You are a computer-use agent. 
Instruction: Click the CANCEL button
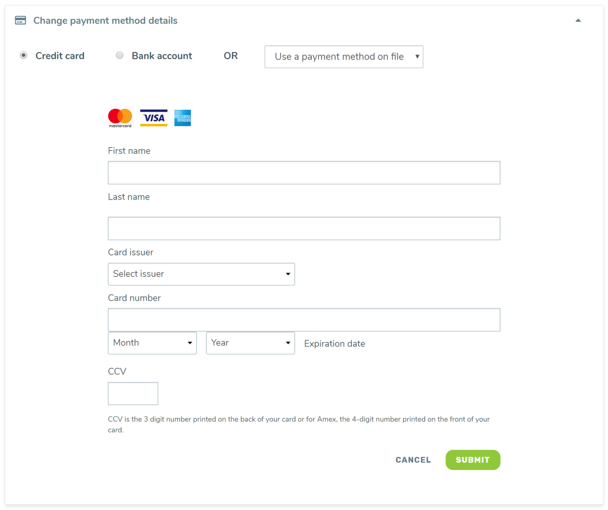(x=413, y=460)
